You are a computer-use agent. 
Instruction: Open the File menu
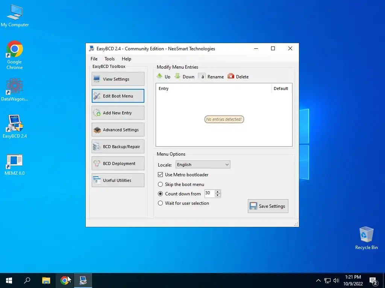(94, 59)
